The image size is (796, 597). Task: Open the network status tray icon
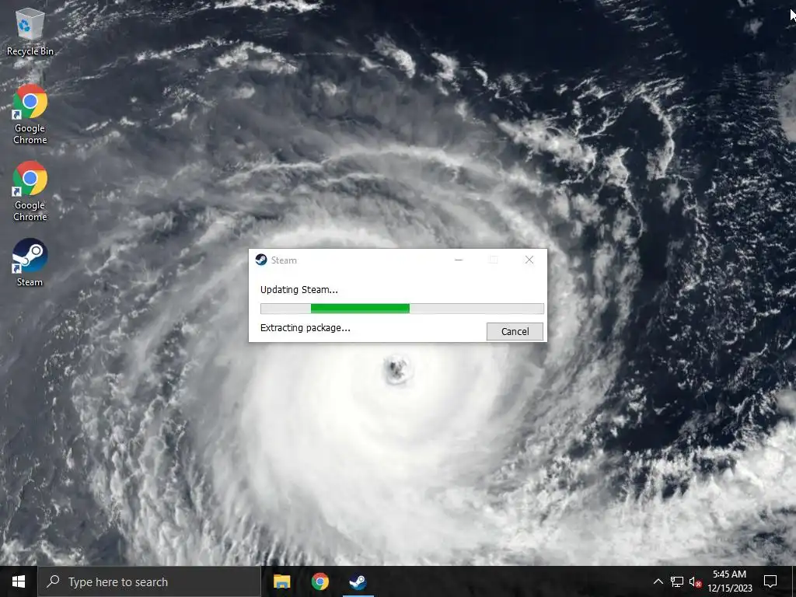(677, 581)
